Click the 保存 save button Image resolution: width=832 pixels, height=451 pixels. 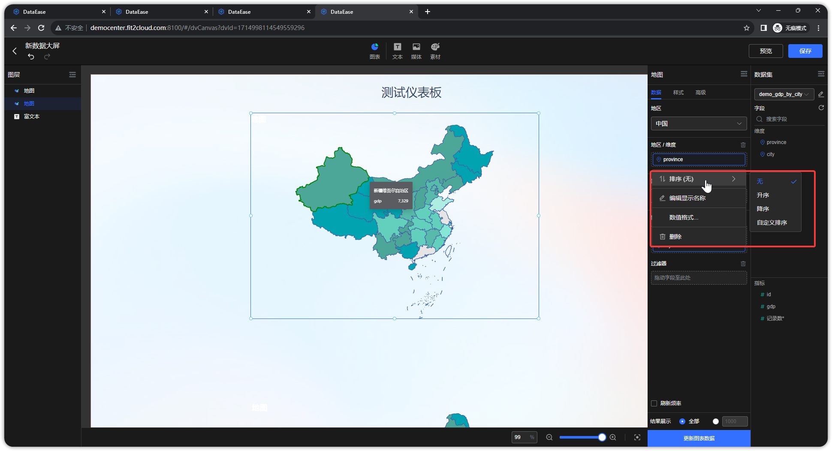click(805, 51)
